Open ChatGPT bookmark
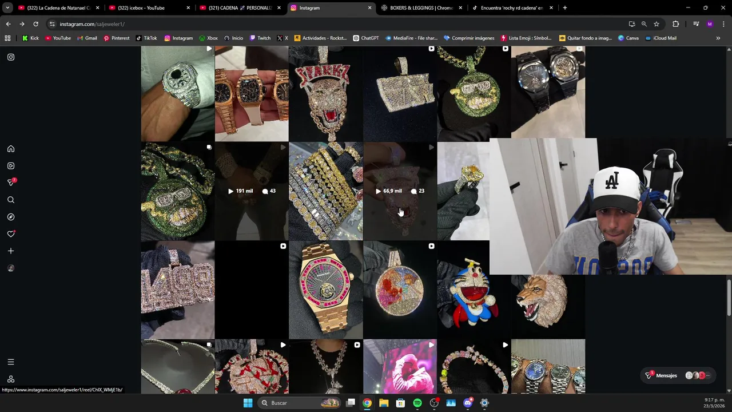The width and height of the screenshot is (732, 412). 366,38
